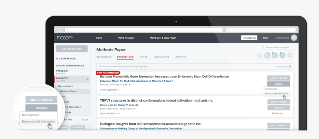The image size is (319, 139).
Task: Open the How it works info icon
Action: point(290,67)
